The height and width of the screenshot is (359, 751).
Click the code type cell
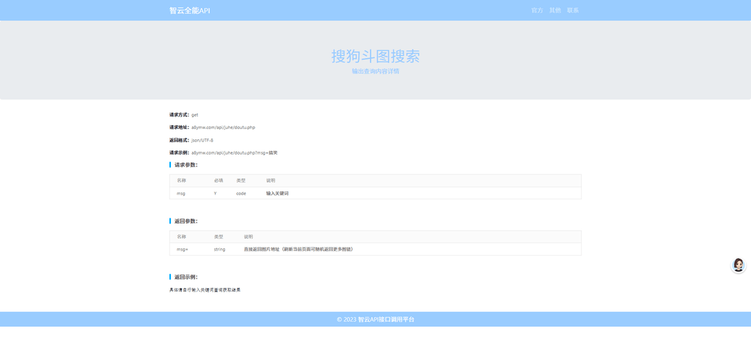pos(241,193)
